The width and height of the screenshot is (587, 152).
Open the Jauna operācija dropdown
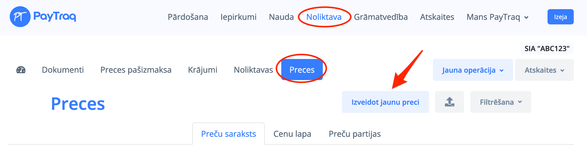click(x=473, y=70)
